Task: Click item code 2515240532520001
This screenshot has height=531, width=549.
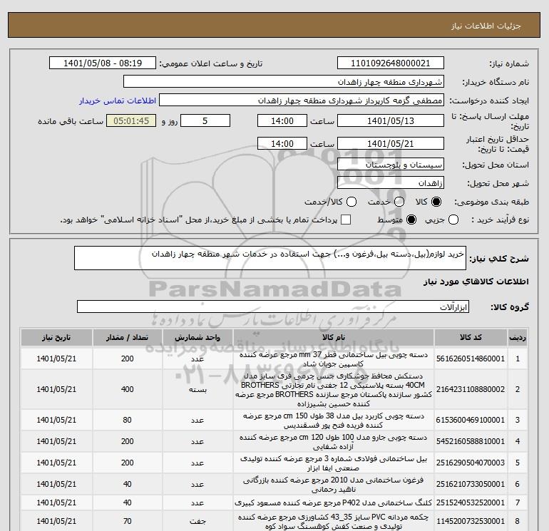Action: pos(471,503)
